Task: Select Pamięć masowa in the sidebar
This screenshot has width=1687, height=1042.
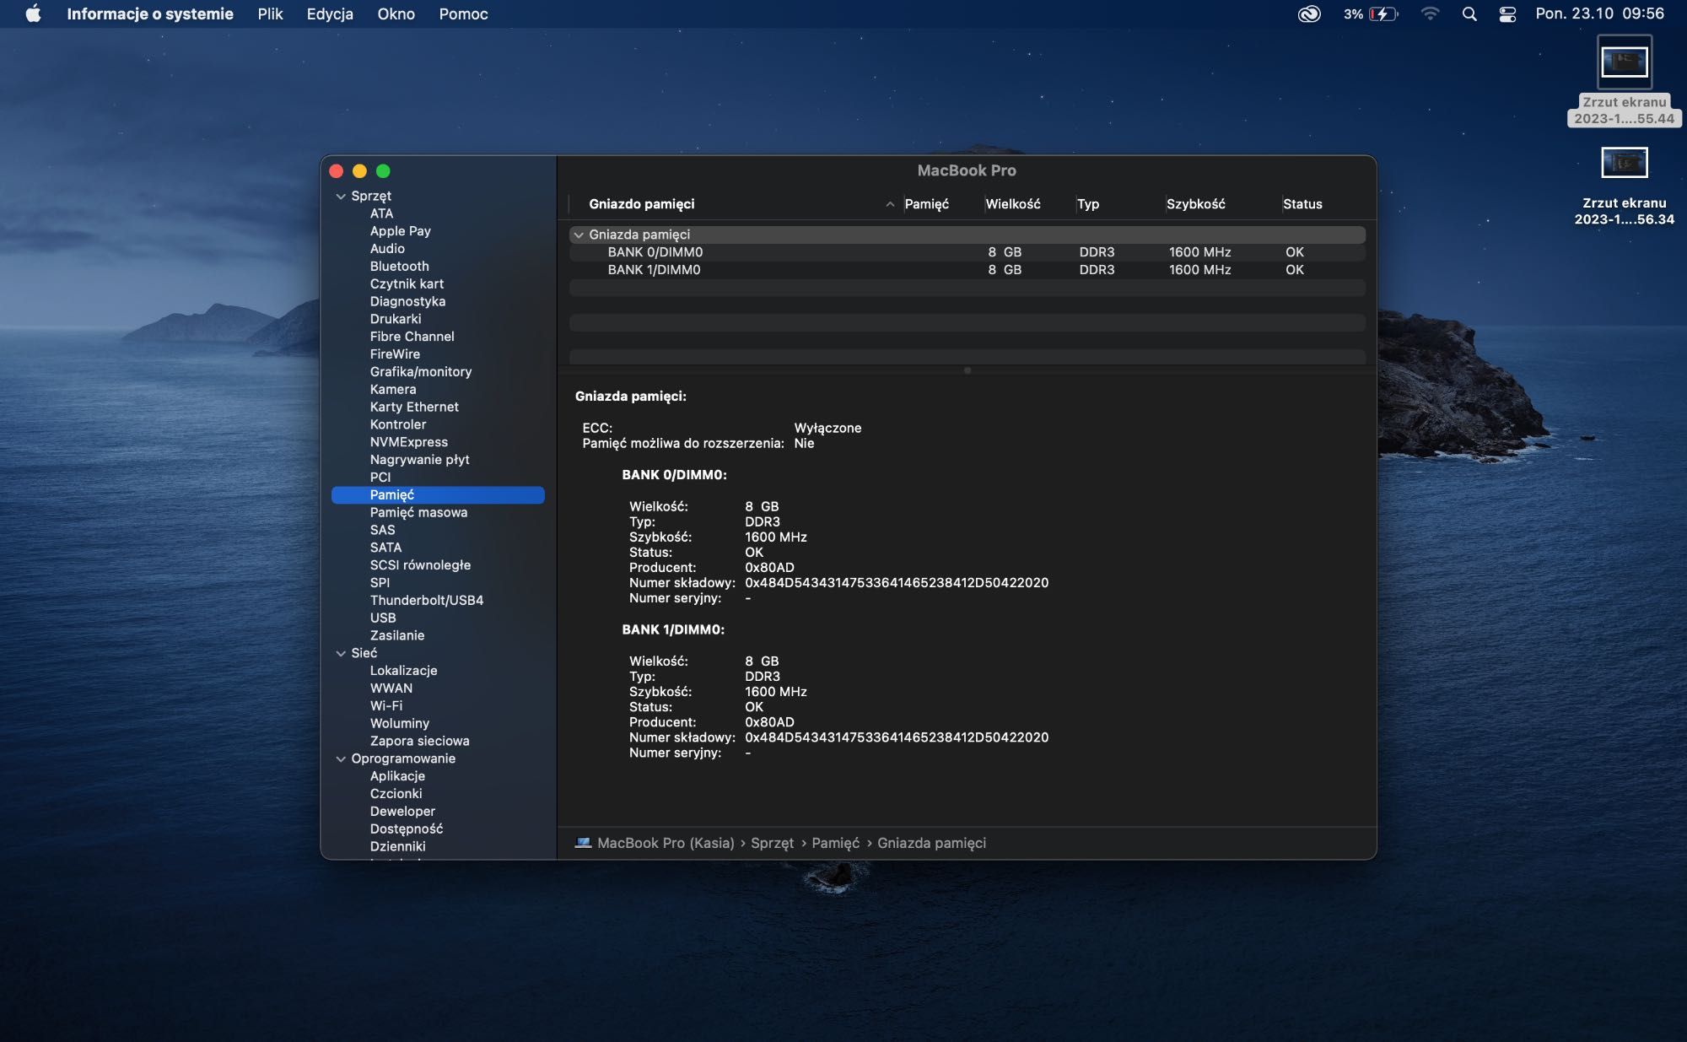Action: point(418,513)
